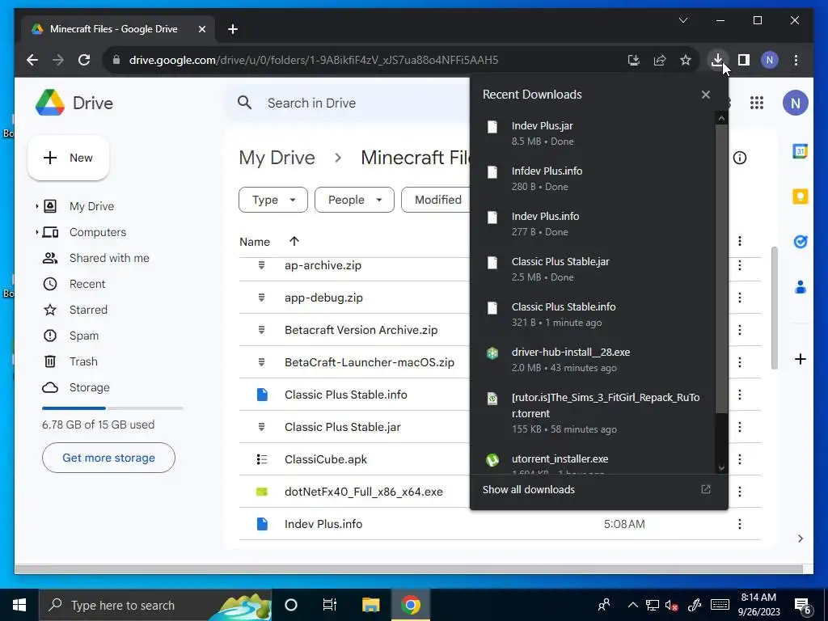The height and width of the screenshot is (621, 828).
Task: Expand My Drive tree arrow
Action: (x=37, y=206)
